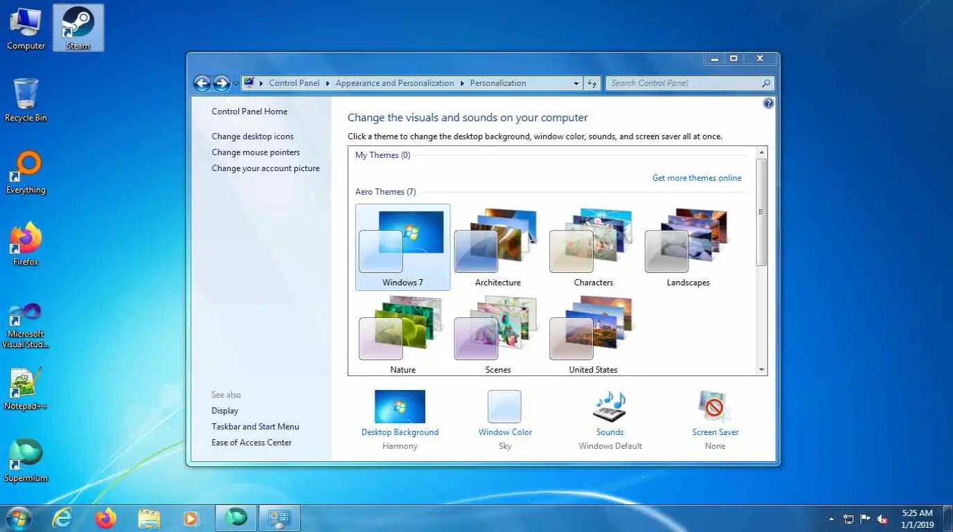This screenshot has height=532, width=953.
Task: Choose the Nature theme
Action: pyautogui.click(x=402, y=335)
